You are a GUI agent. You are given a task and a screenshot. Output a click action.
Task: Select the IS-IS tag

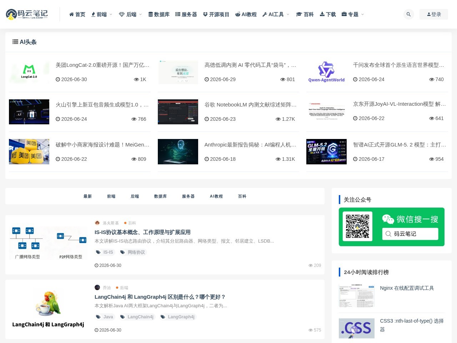[x=105, y=252]
